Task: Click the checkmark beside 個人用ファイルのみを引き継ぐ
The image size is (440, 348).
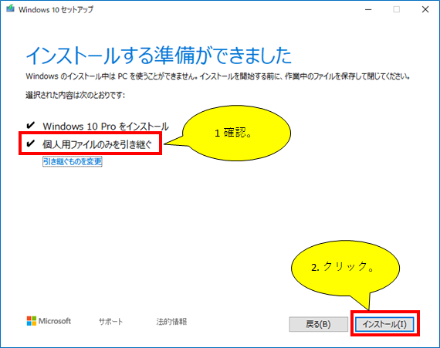Action: (30, 144)
